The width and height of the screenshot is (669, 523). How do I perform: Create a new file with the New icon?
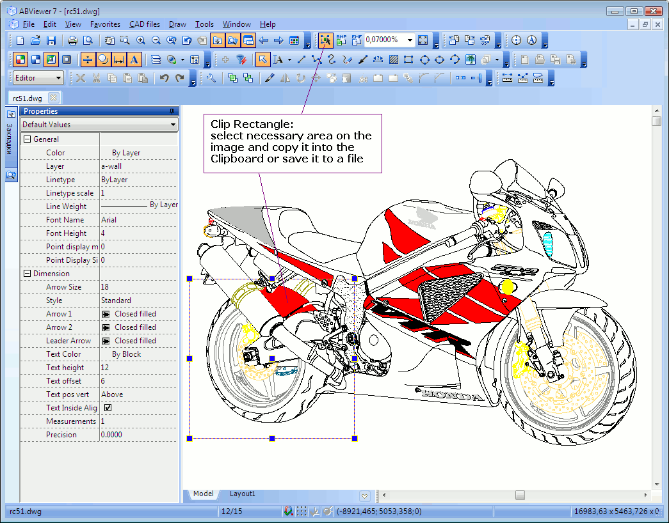[x=20, y=40]
